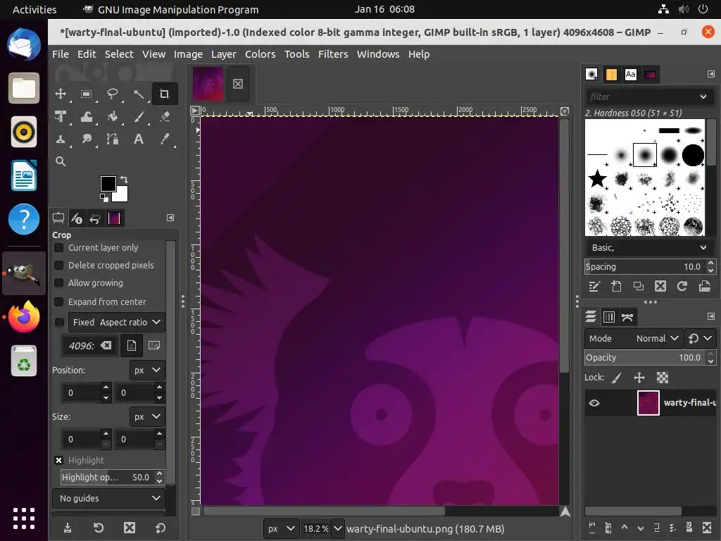The width and height of the screenshot is (721, 541).
Task: Select the Smudge tool
Action: tap(86, 139)
